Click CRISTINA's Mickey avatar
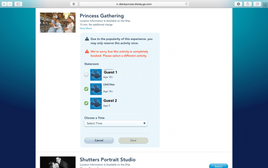 coord(96,89)
